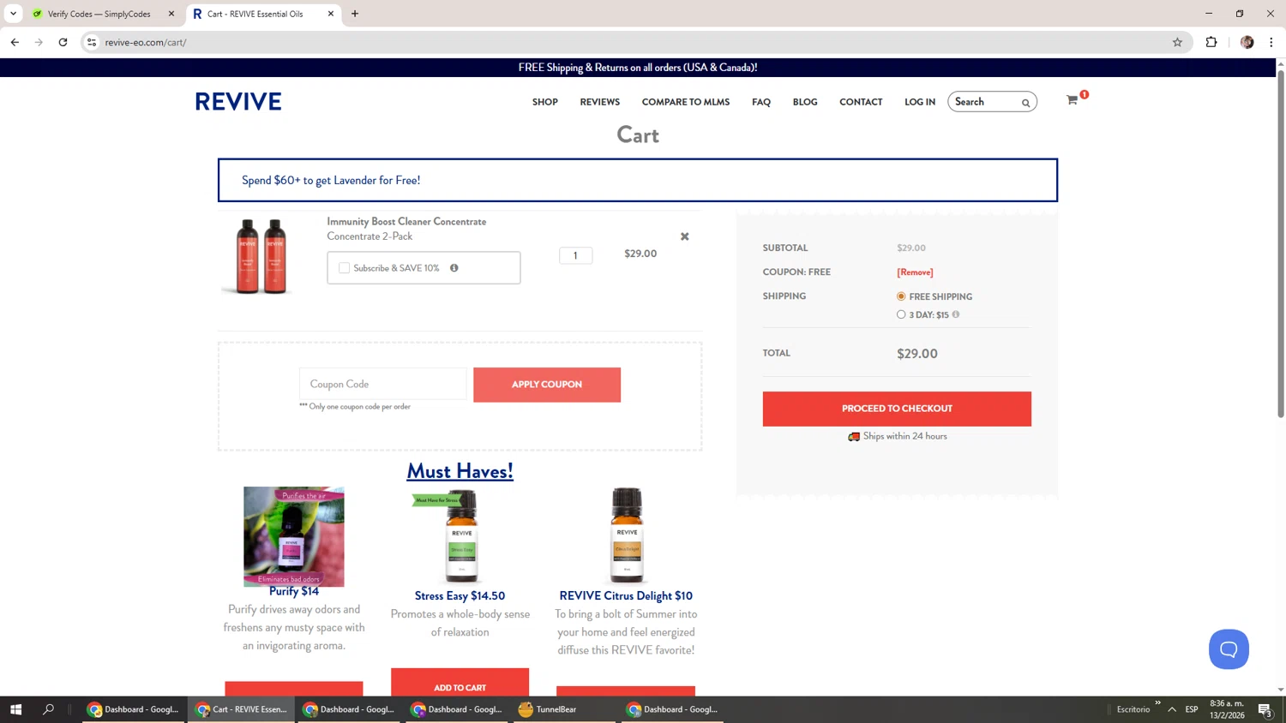Click PROCEED TO CHECKOUT button
The height and width of the screenshot is (723, 1286).
click(x=897, y=409)
